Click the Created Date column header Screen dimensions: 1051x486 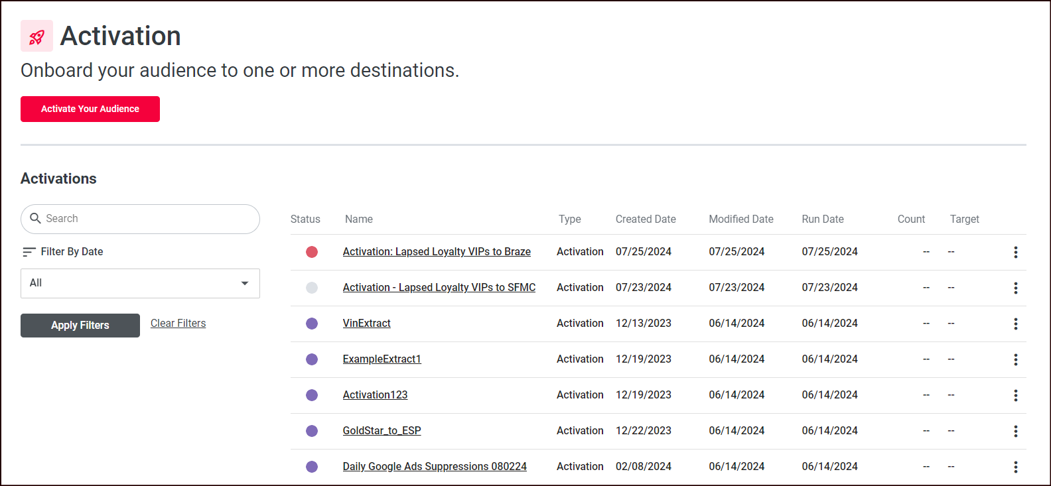pos(645,219)
